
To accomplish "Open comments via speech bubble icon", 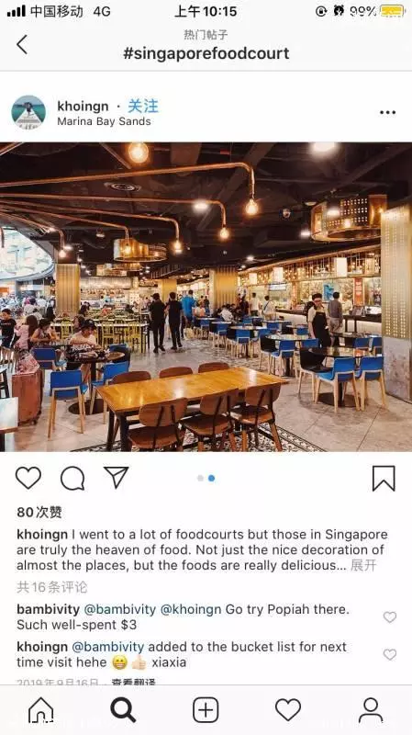I will click(72, 479).
